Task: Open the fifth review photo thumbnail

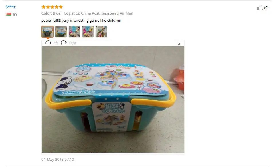Action: [x=101, y=32]
